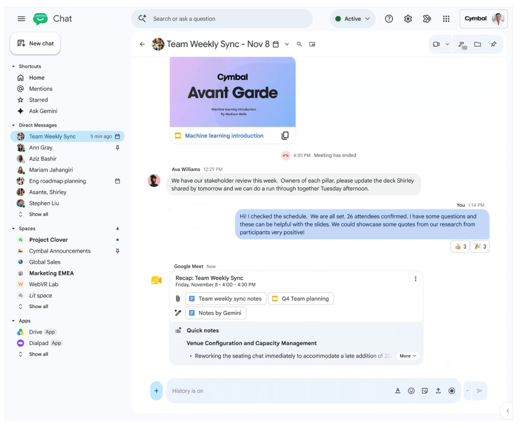Open Ask Gemini
The width and height of the screenshot is (520, 428).
click(43, 111)
